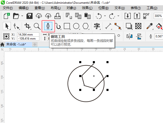Open the 位图(B) menu

tap(103, 8)
